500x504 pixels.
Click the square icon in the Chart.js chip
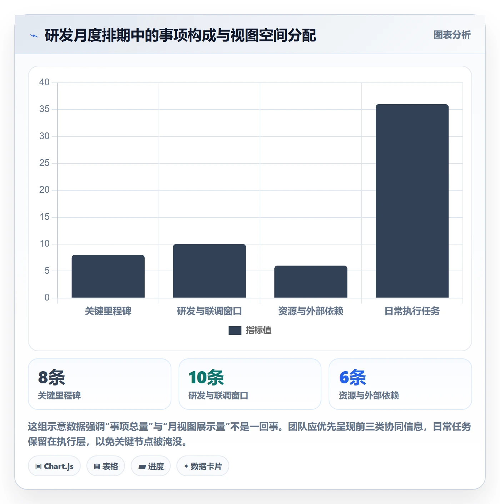pos(39,467)
